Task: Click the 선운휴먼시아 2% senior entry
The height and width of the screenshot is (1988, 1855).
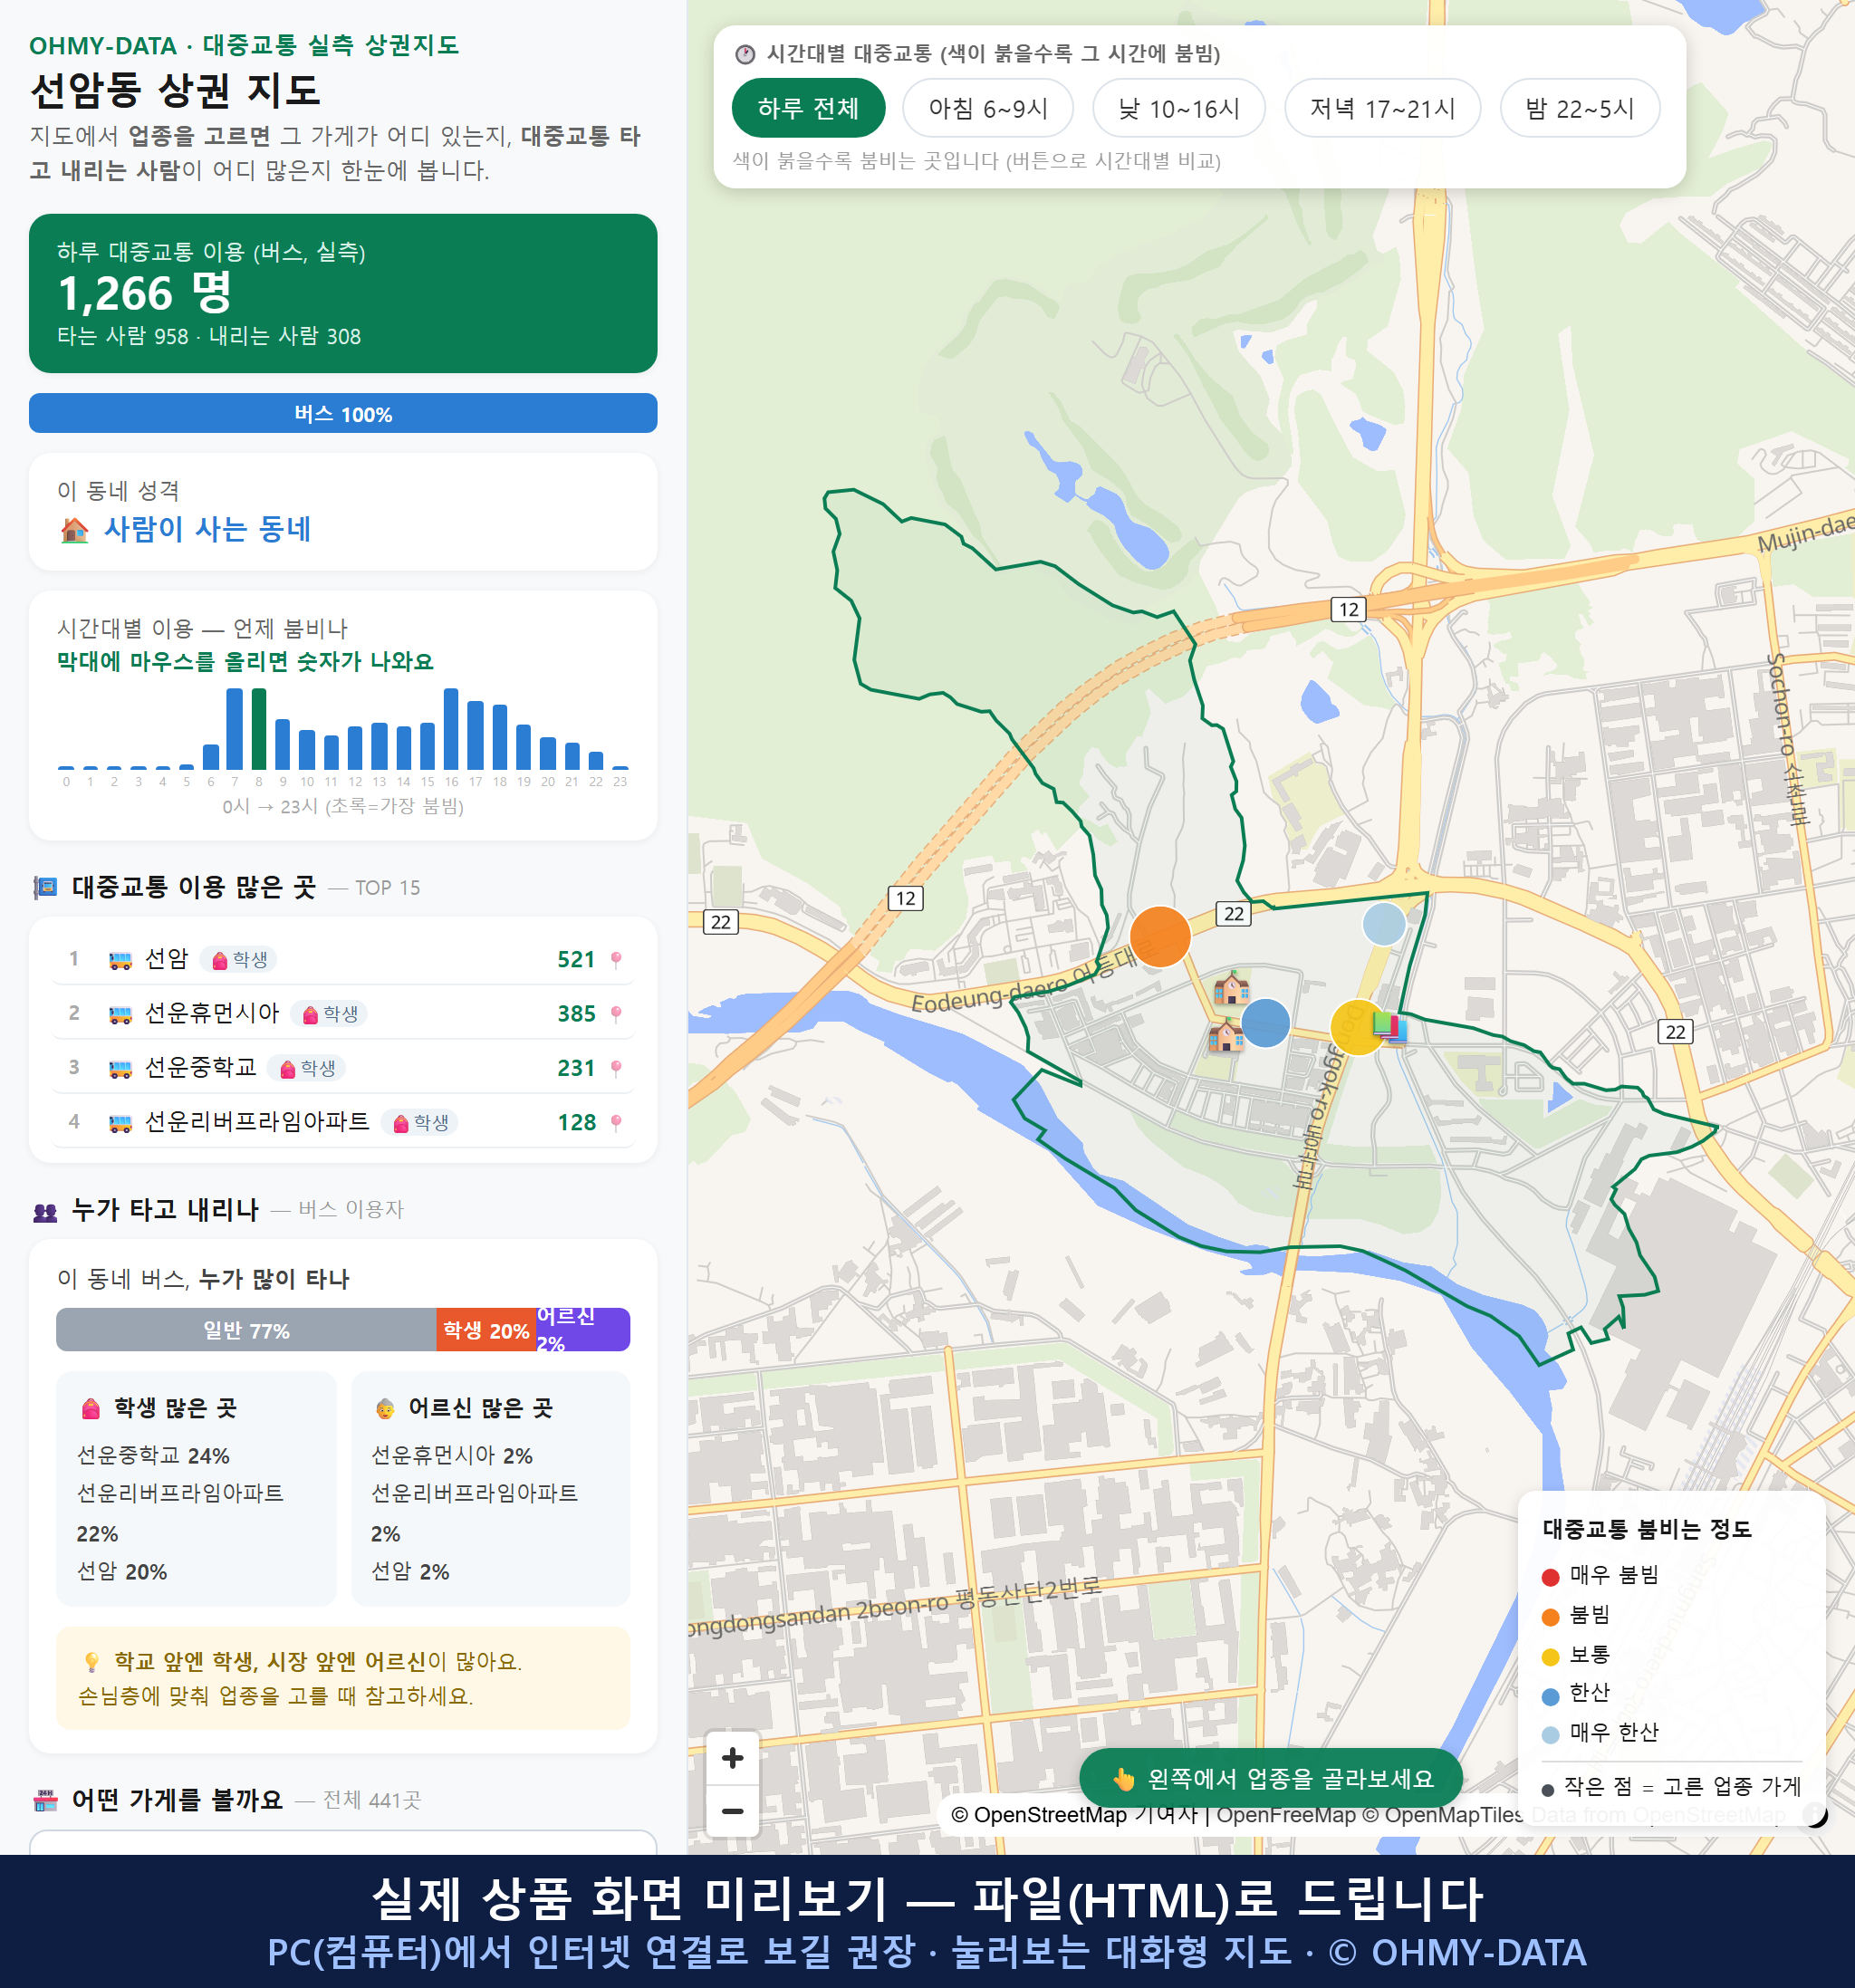Action: pos(452,1455)
